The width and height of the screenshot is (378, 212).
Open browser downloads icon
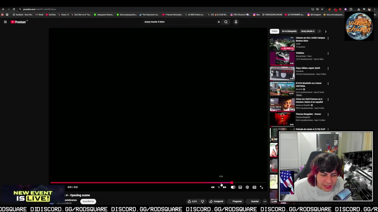pos(359,9)
